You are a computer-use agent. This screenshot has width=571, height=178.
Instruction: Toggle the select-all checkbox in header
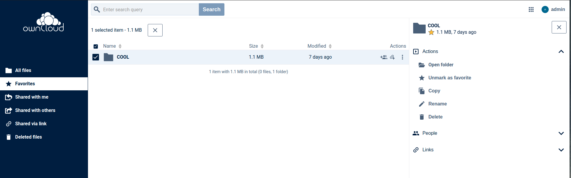[96, 46]
